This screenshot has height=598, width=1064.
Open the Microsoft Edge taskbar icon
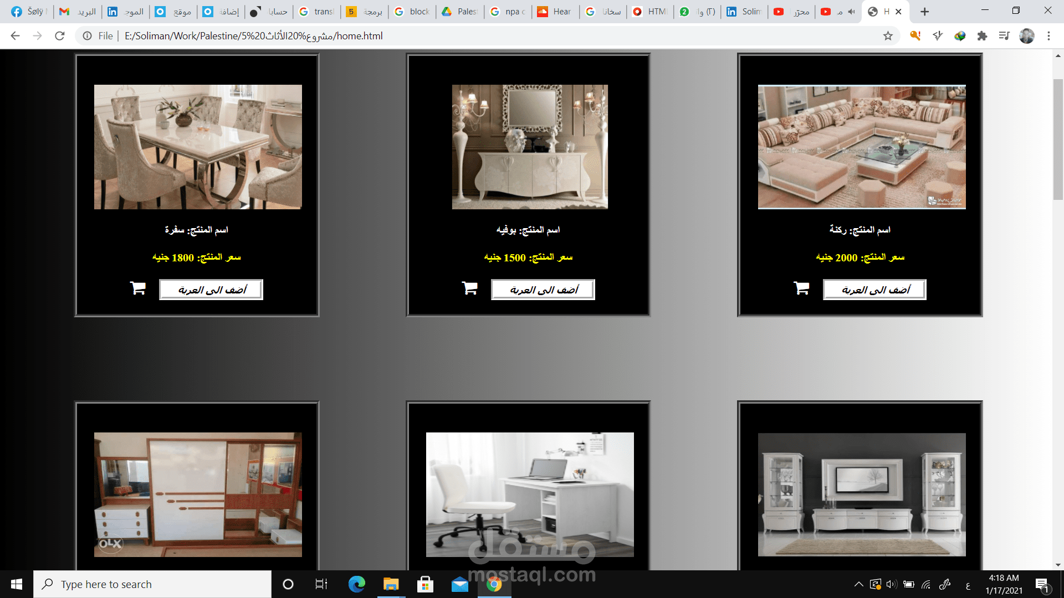coord(356,584)
